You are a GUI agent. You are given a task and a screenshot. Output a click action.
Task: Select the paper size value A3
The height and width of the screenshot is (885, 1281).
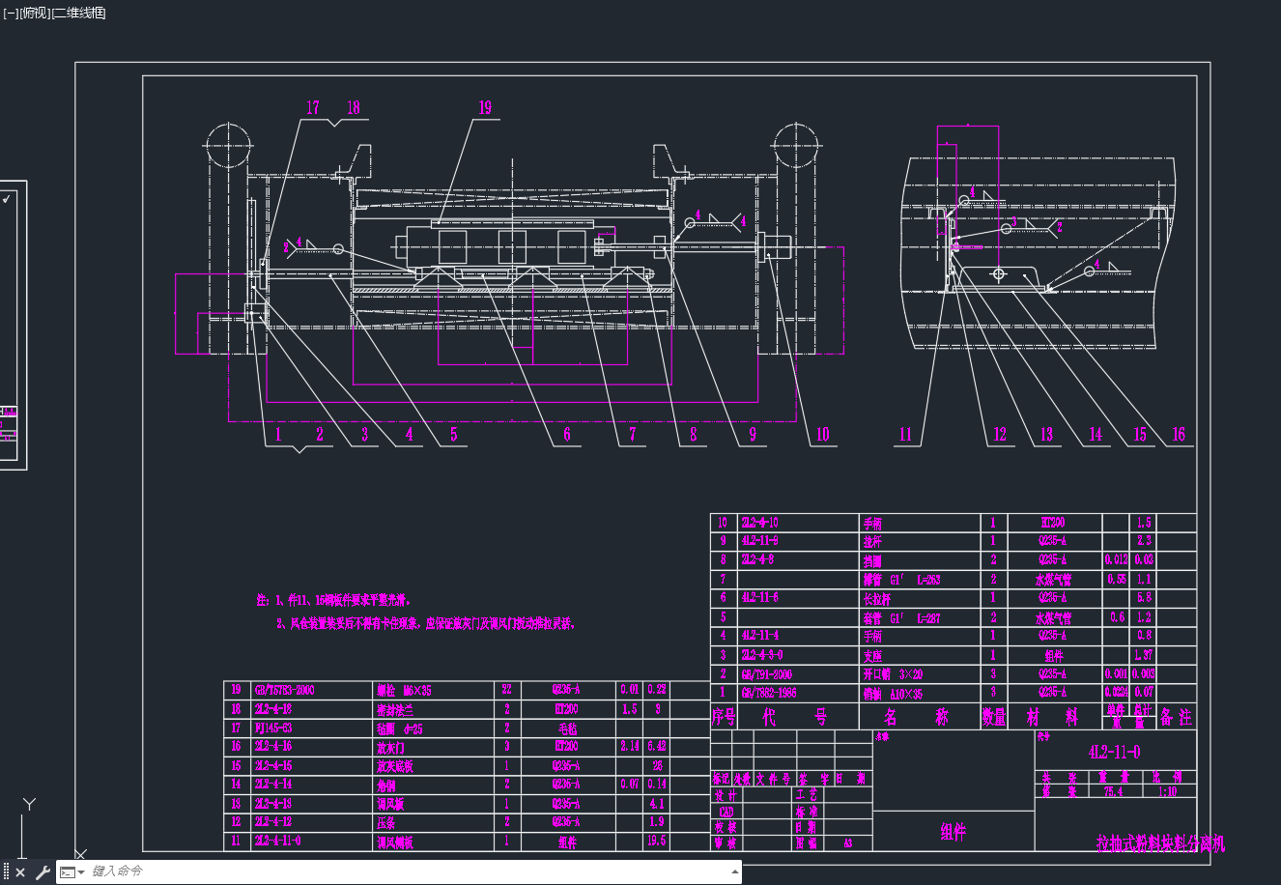coord(847,842)
